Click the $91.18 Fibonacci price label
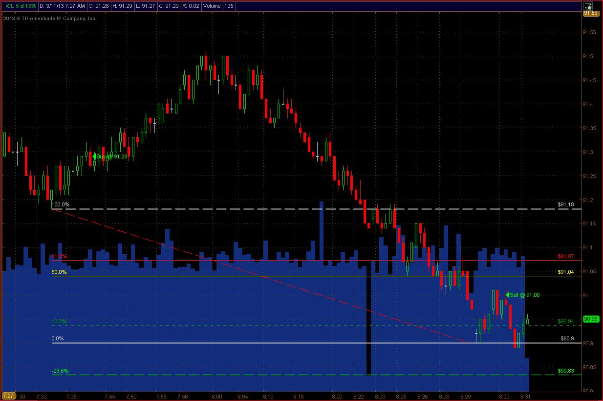 pos(566,204)
